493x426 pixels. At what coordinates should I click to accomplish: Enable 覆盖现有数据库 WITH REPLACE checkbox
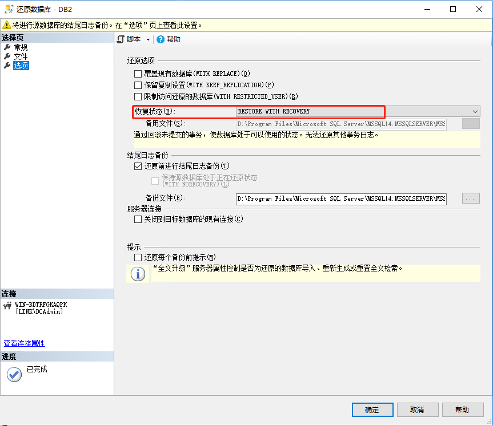(x=138, y=74)
